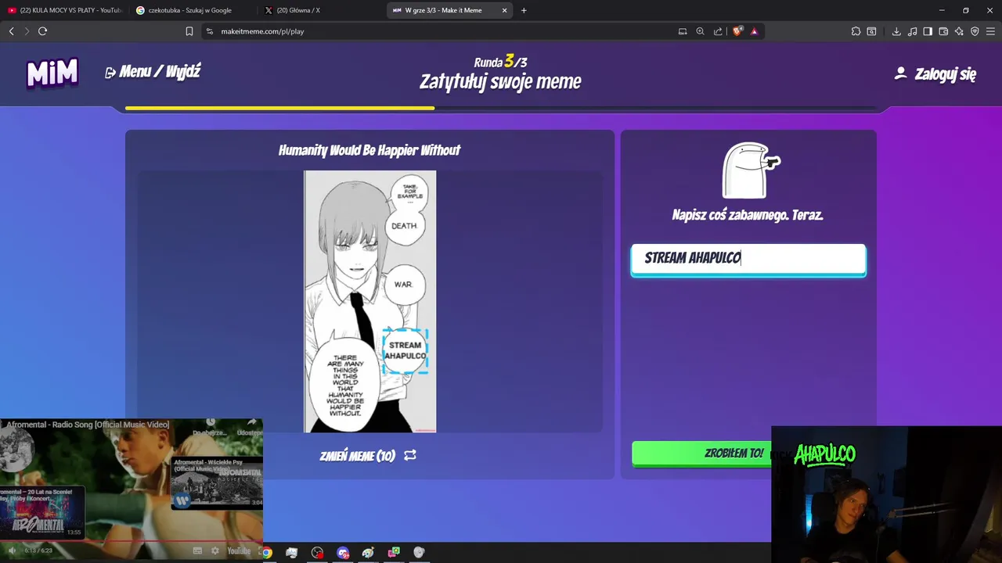
Task: Open the OBS recording taskbar icon
Action: pyautogui.click(x=317, y=552)
